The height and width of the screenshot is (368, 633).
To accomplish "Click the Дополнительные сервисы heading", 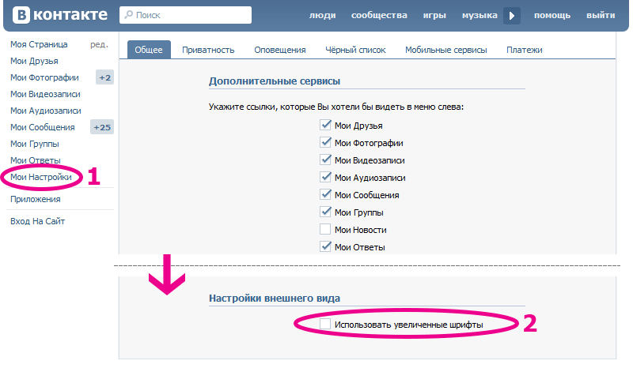I will point(275,81).
